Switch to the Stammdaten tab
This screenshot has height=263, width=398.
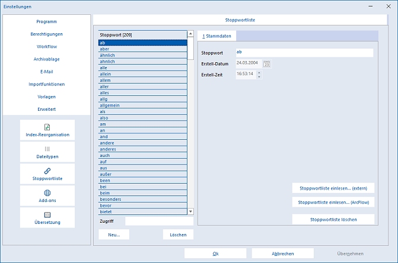click(x=216, y=36)
